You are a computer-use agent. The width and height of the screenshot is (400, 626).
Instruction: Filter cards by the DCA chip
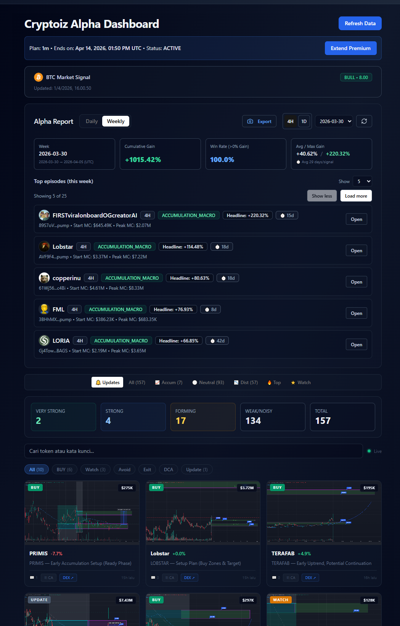[168, 469]
